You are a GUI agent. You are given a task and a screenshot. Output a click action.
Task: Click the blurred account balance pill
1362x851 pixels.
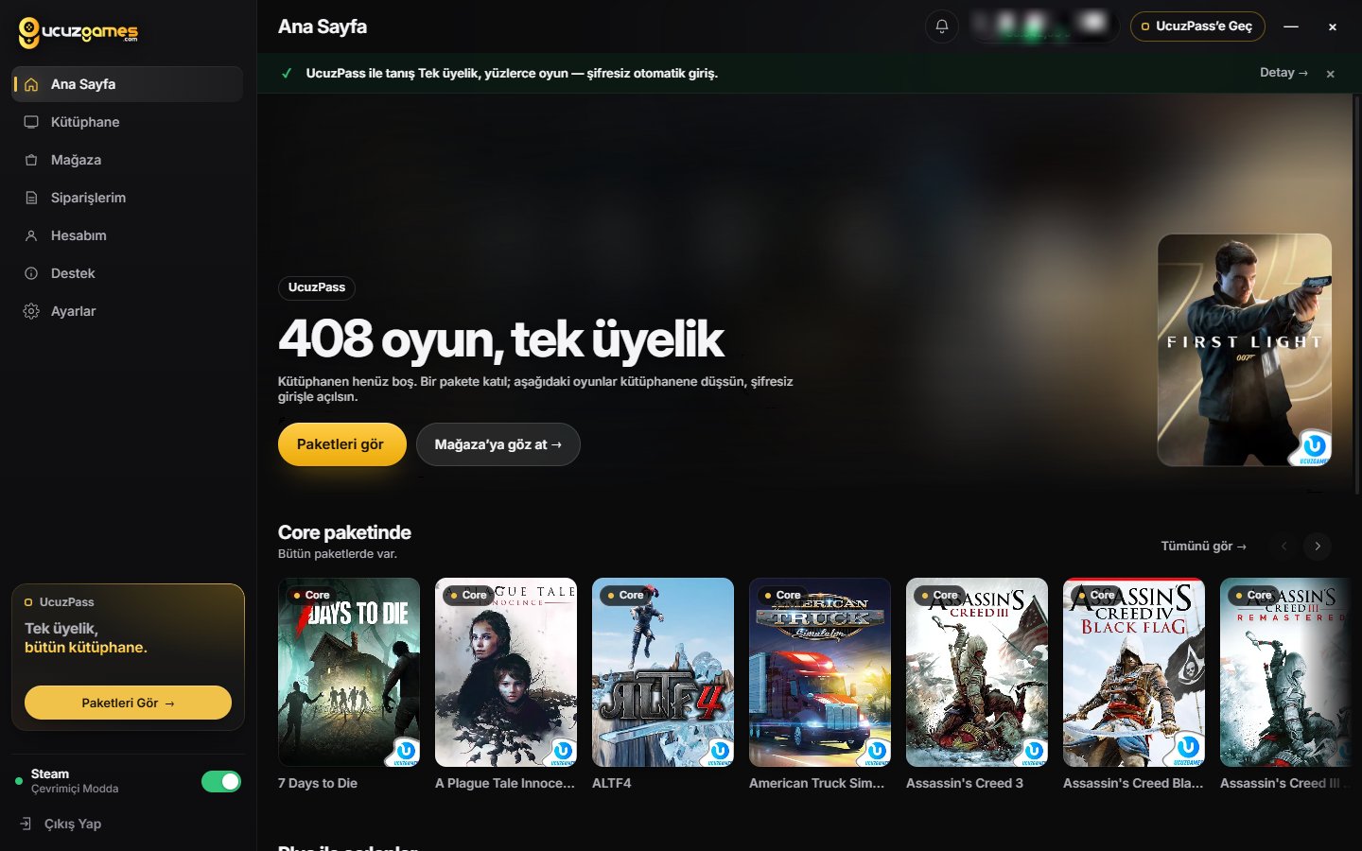pos(1044,26)
